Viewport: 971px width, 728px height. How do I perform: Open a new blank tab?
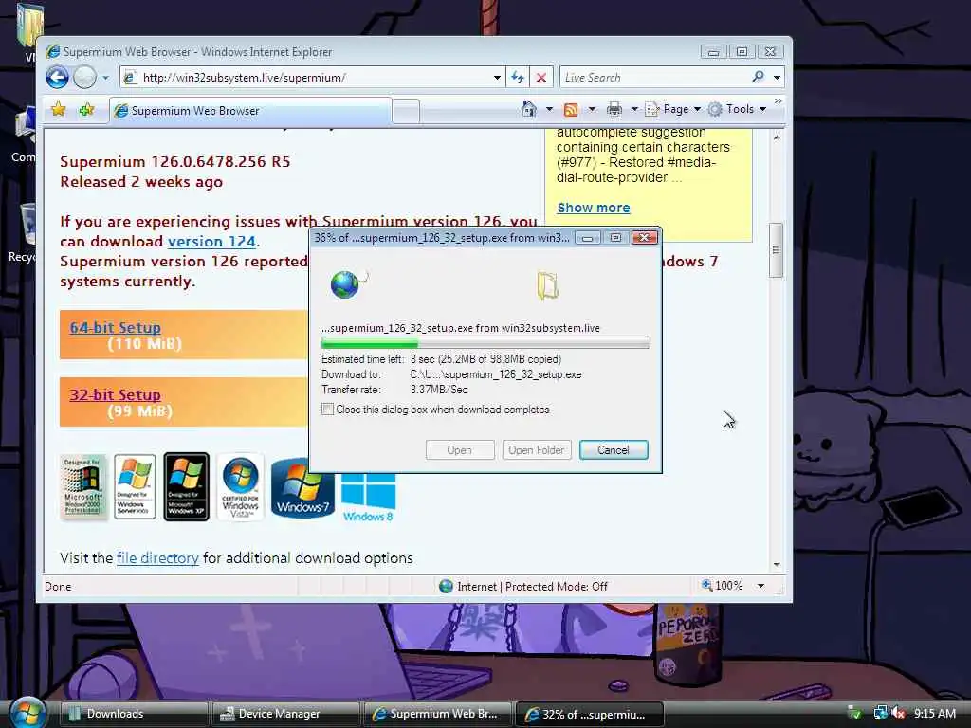point(406,111)
